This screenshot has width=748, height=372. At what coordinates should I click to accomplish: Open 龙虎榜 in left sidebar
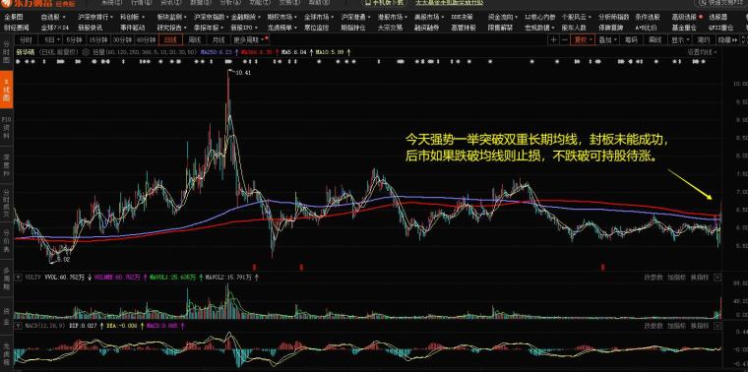coord(6,354)
